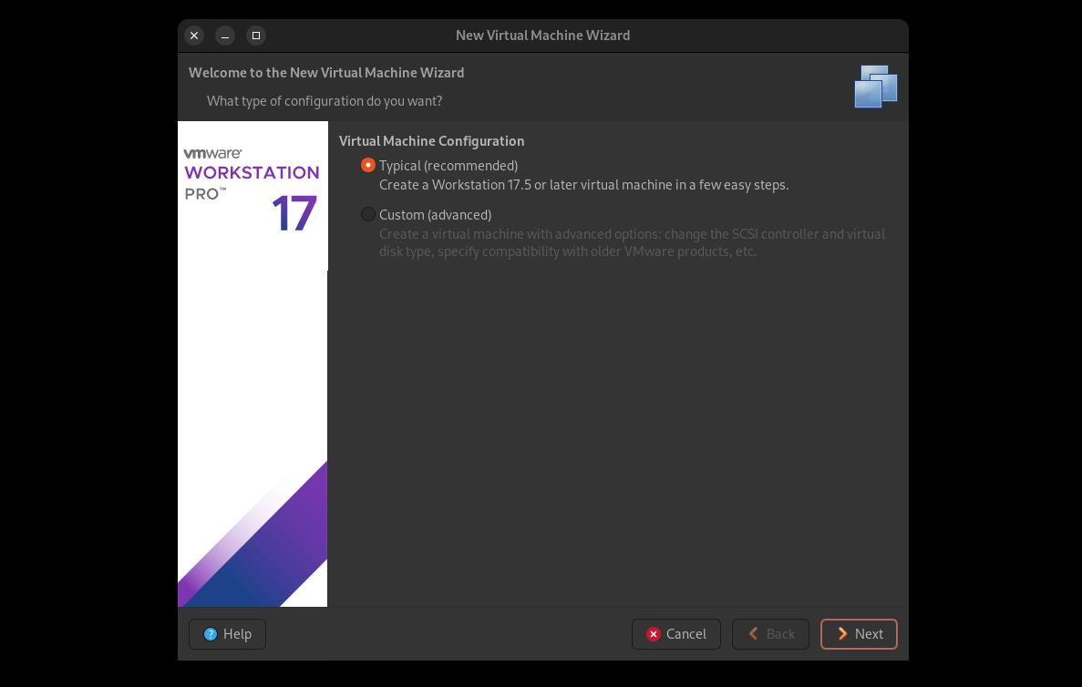Viewport: 1082px width, 687px height.
Task: Minimize the New Virtual Machine Wizard window
Action: click(x=225, y=36)
